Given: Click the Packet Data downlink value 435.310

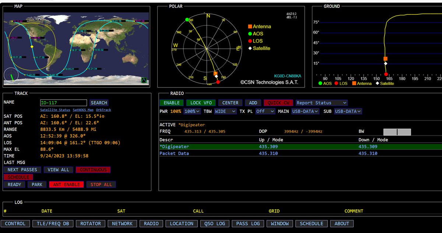Looking at the screenshot, I should pyautogui.click(x=368, y=153).
